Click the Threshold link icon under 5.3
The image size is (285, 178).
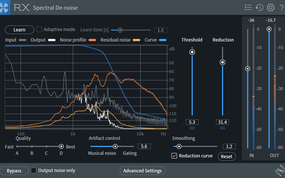tap(192, 128)
